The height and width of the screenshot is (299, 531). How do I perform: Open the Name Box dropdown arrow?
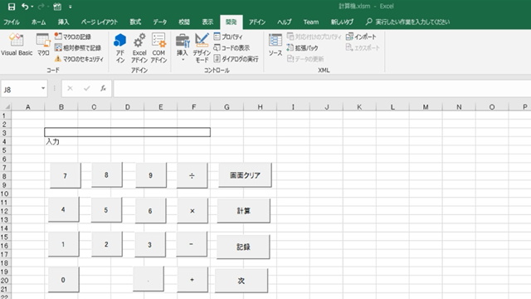pyautogui.click(x=43, y=89)
